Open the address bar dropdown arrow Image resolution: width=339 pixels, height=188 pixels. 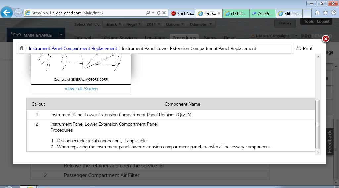153,13
